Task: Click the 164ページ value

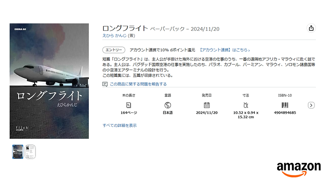Action: pos(129,113)
